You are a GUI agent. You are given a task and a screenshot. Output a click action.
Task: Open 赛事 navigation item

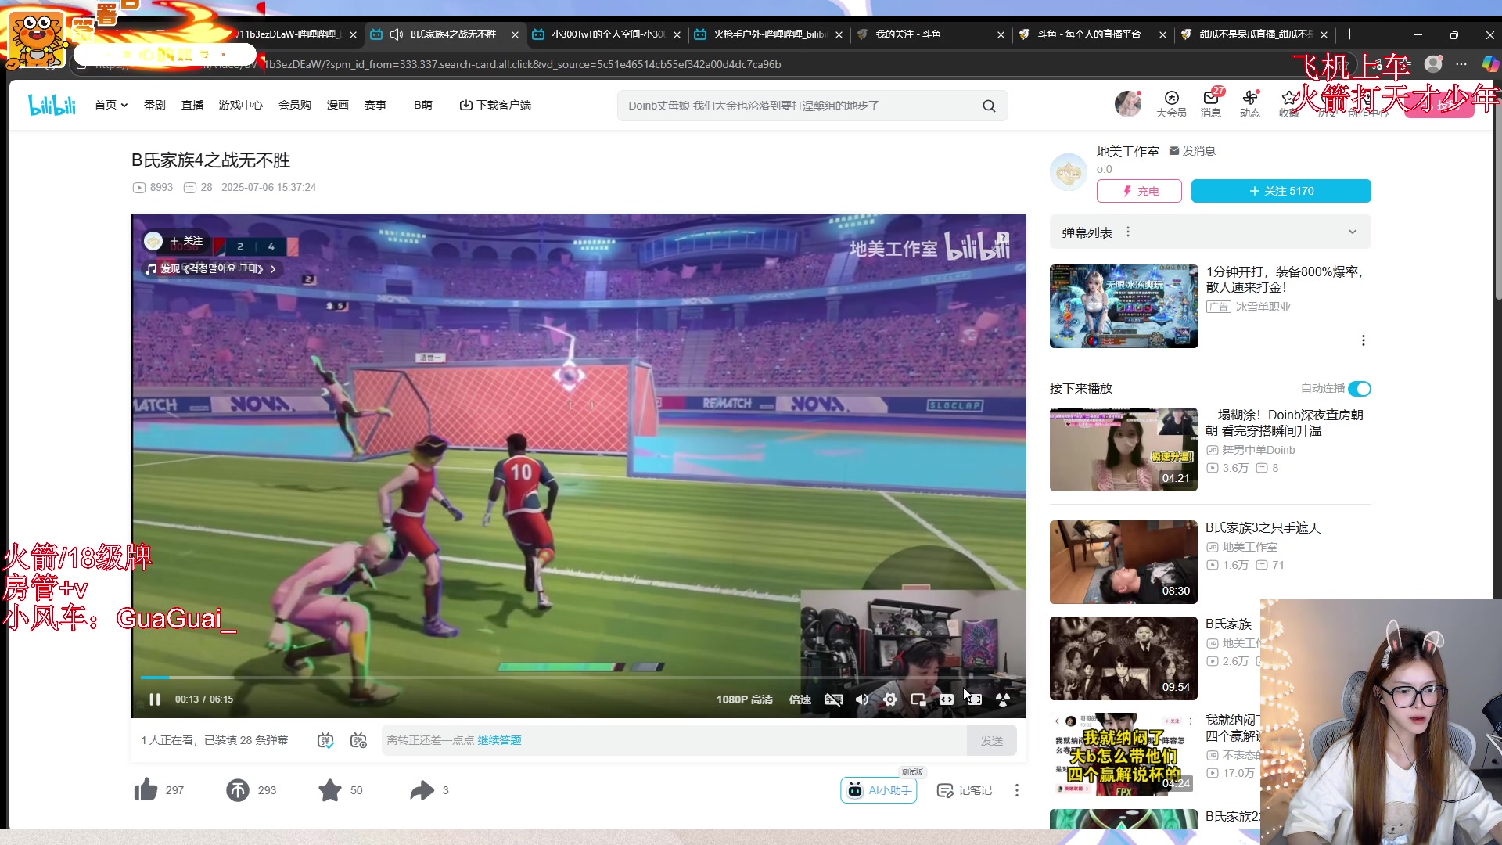375,105
